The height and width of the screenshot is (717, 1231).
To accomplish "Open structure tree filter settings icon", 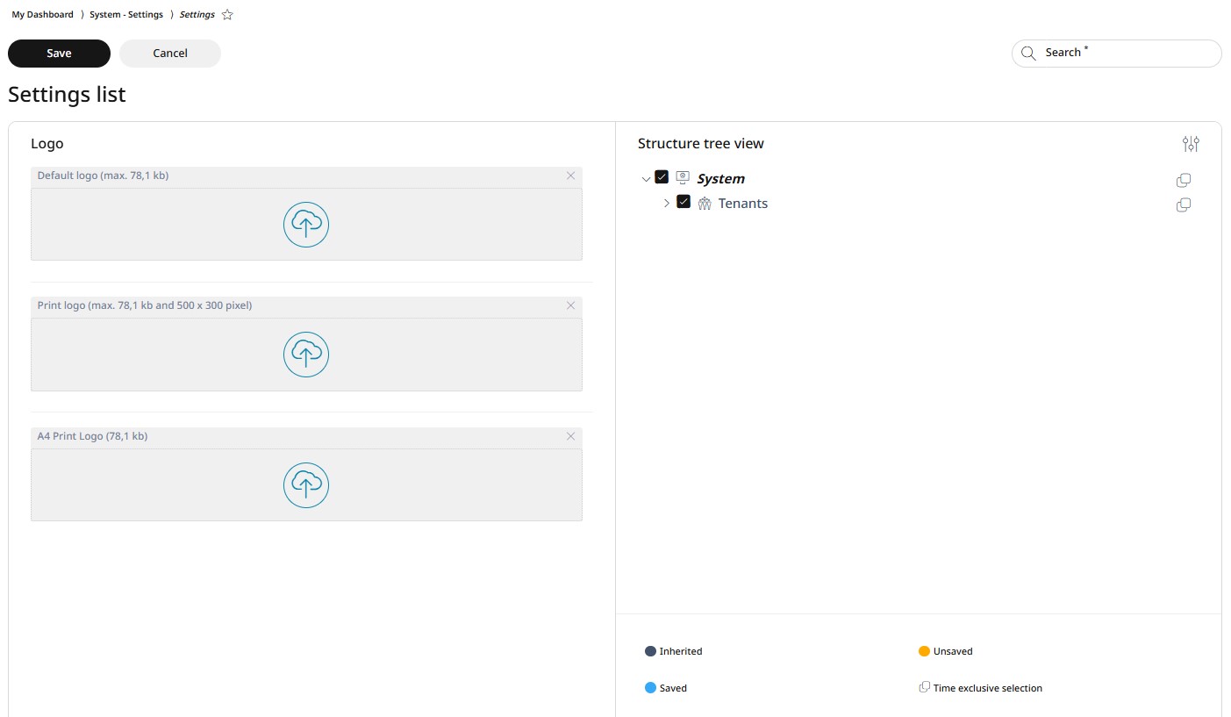I will click(1191, 144).
